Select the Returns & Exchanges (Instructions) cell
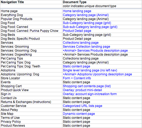The width and height of the screenshot is (142, 128). 31,102
